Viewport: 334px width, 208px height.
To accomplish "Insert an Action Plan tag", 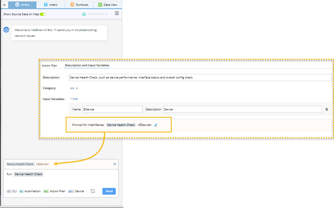I will pos(54,191).
